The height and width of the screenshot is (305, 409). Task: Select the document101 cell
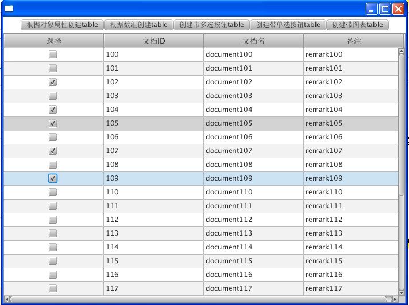pos(253,68)
